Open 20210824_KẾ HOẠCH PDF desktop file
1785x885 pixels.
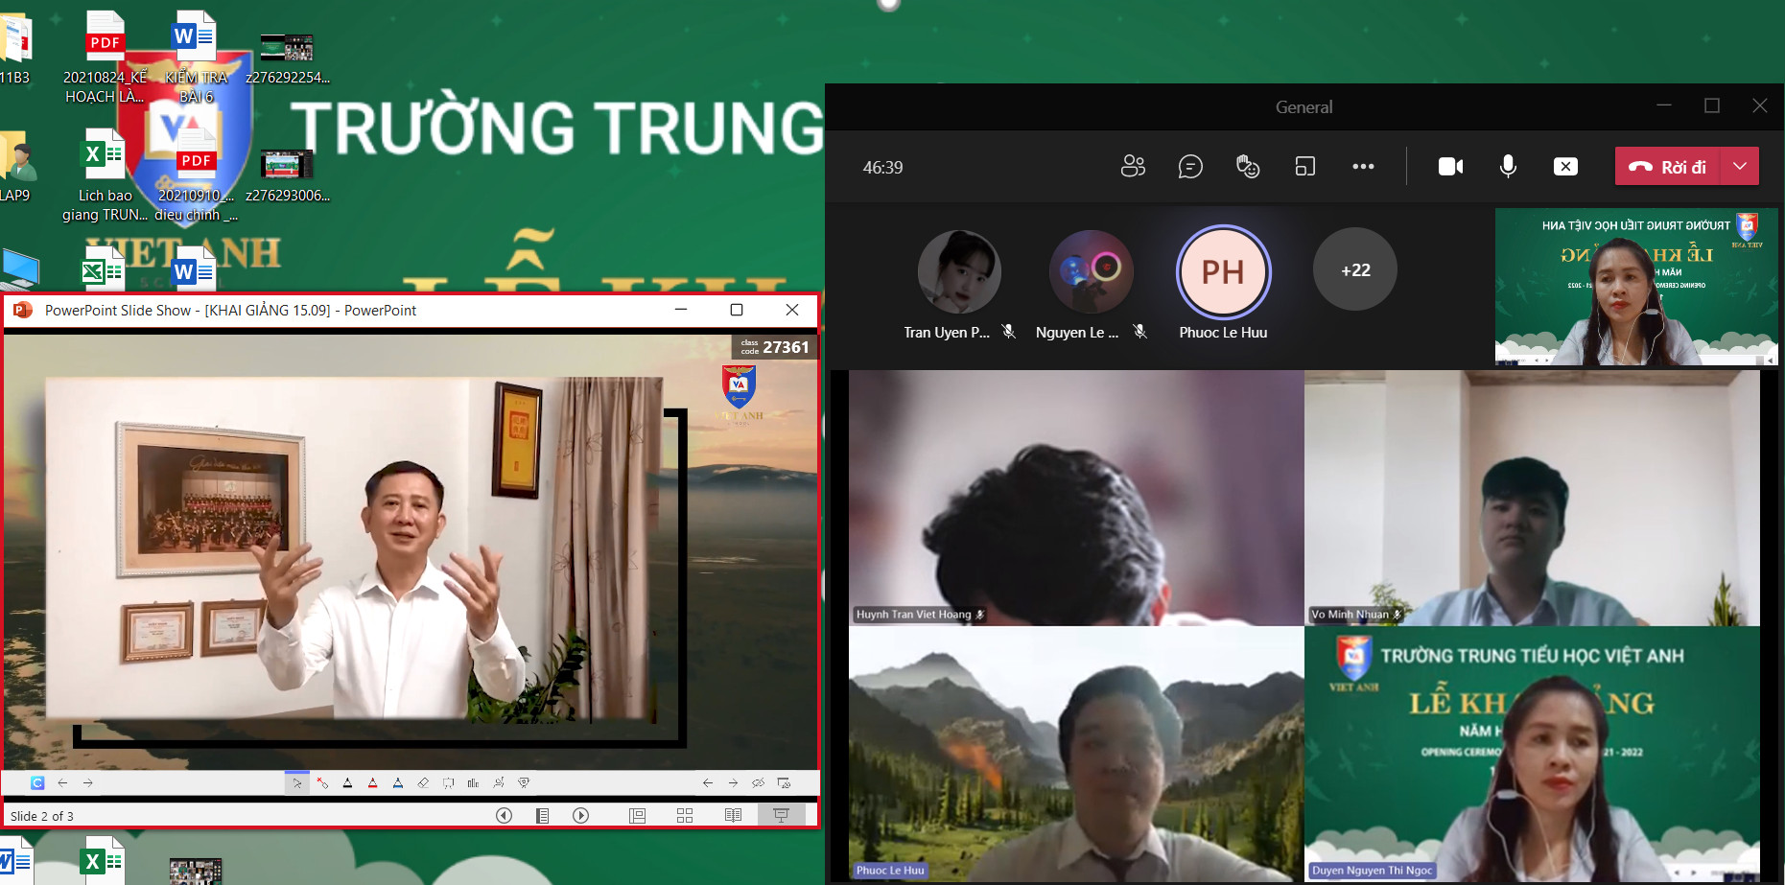105,58
